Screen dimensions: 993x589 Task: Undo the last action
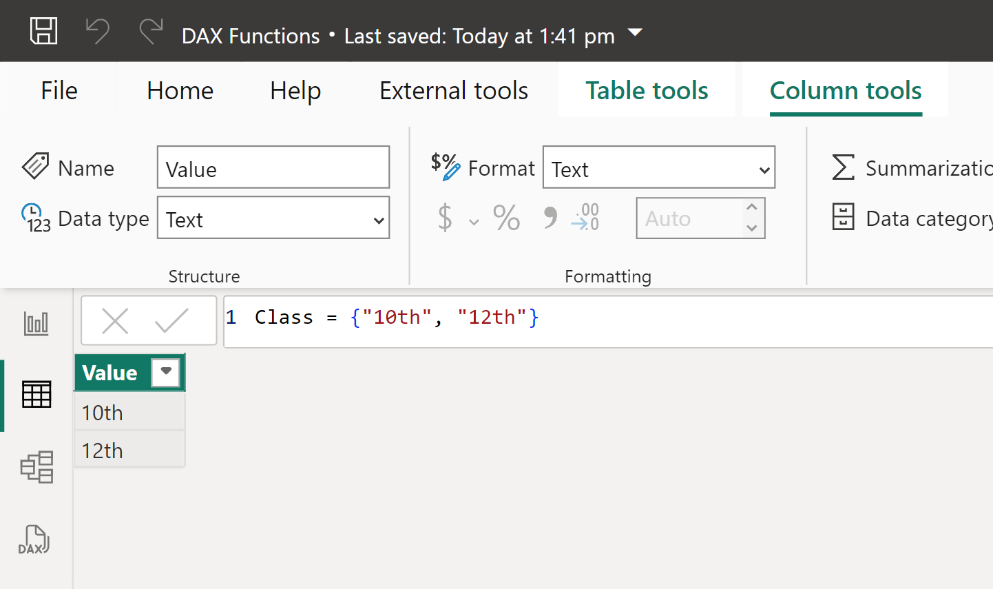tap(97, 30)
